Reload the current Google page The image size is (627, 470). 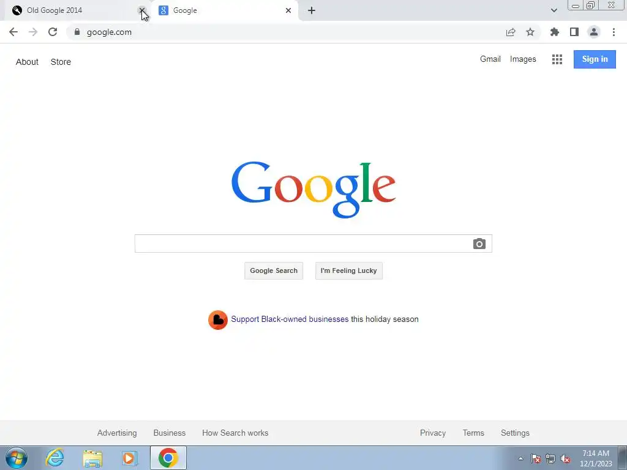click(53, 32)
